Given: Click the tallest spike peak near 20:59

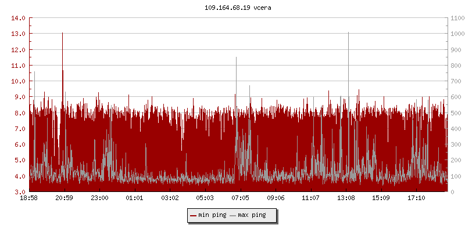Looking at the screenshot, I should pyautogui.click(x=62, y=33).
